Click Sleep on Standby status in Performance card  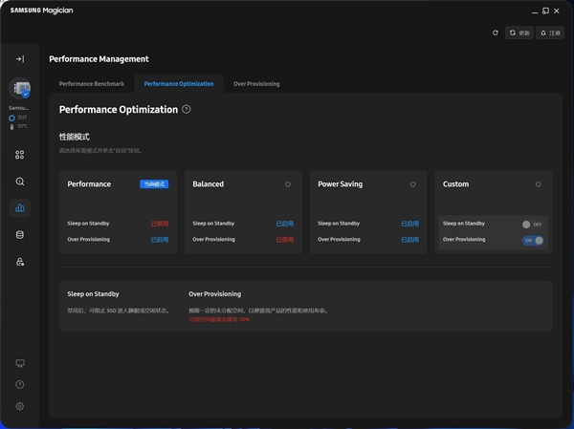click(160, 224)
